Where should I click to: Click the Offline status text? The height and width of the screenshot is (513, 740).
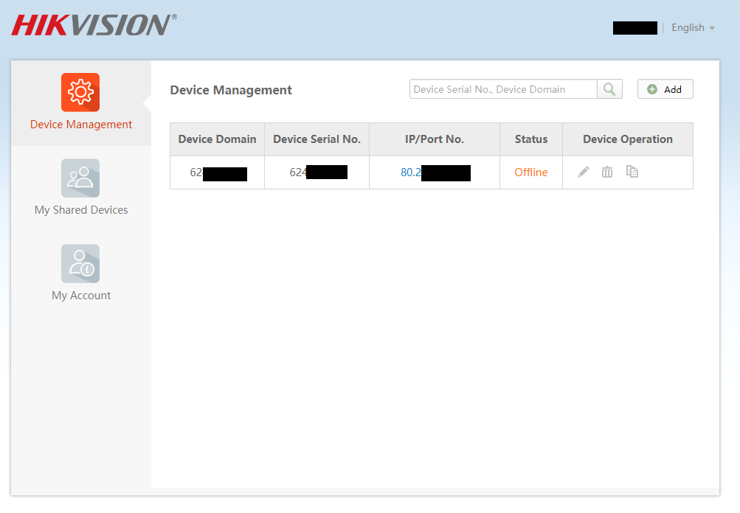pyautogui.click(x=531, y=172)
